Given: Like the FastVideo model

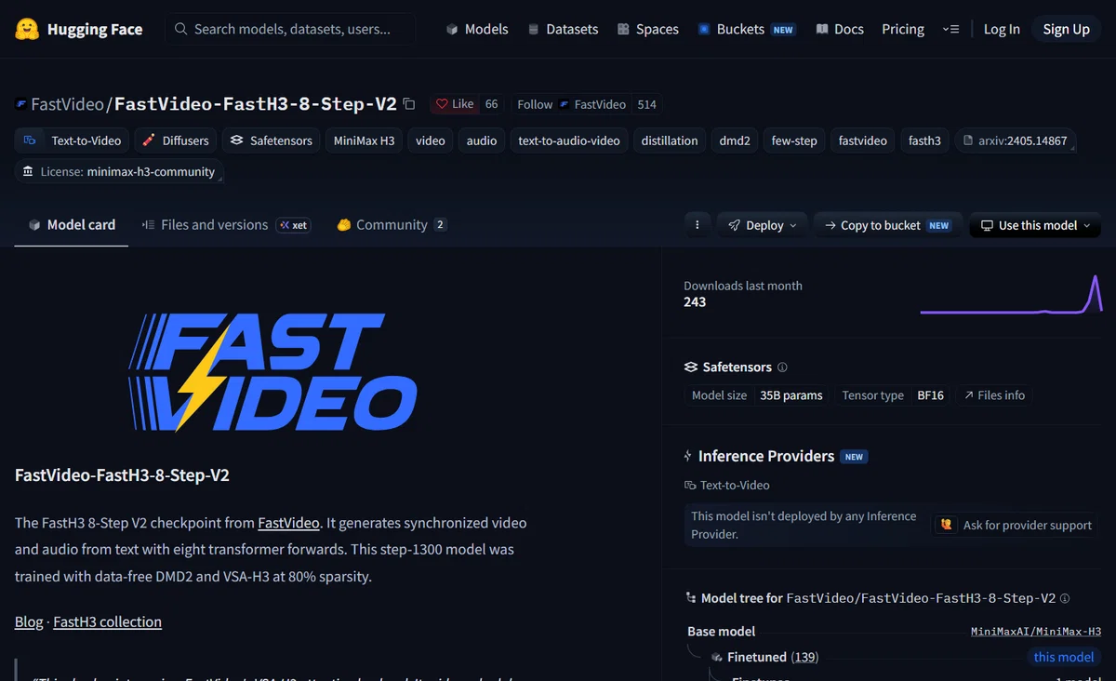Looking at the screenshot, I should point(455,104).
